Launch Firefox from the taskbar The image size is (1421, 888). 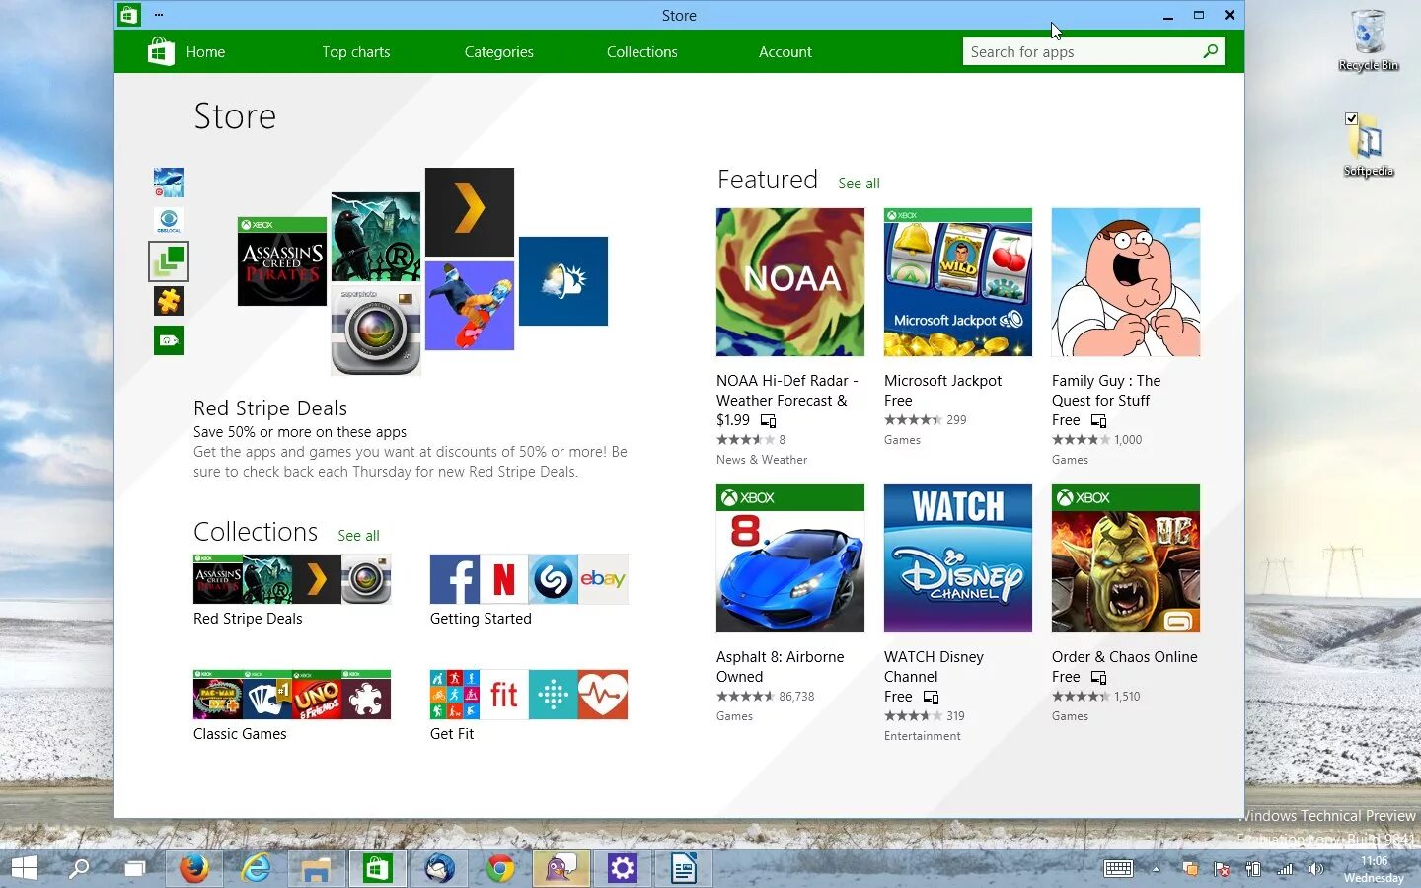[193, 868]
